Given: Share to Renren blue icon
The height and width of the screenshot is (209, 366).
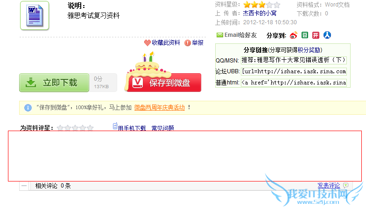Looking at the screenshot, I should tap(327, 35).
